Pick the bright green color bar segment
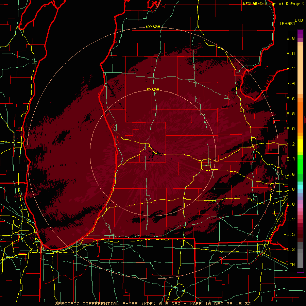 pos(300,165)
